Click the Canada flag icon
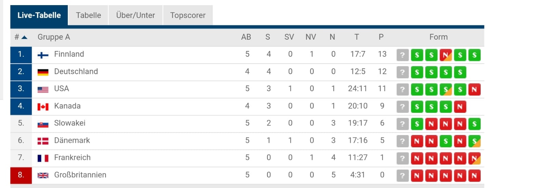Viewport: 547px width, 188px height. 43,107
